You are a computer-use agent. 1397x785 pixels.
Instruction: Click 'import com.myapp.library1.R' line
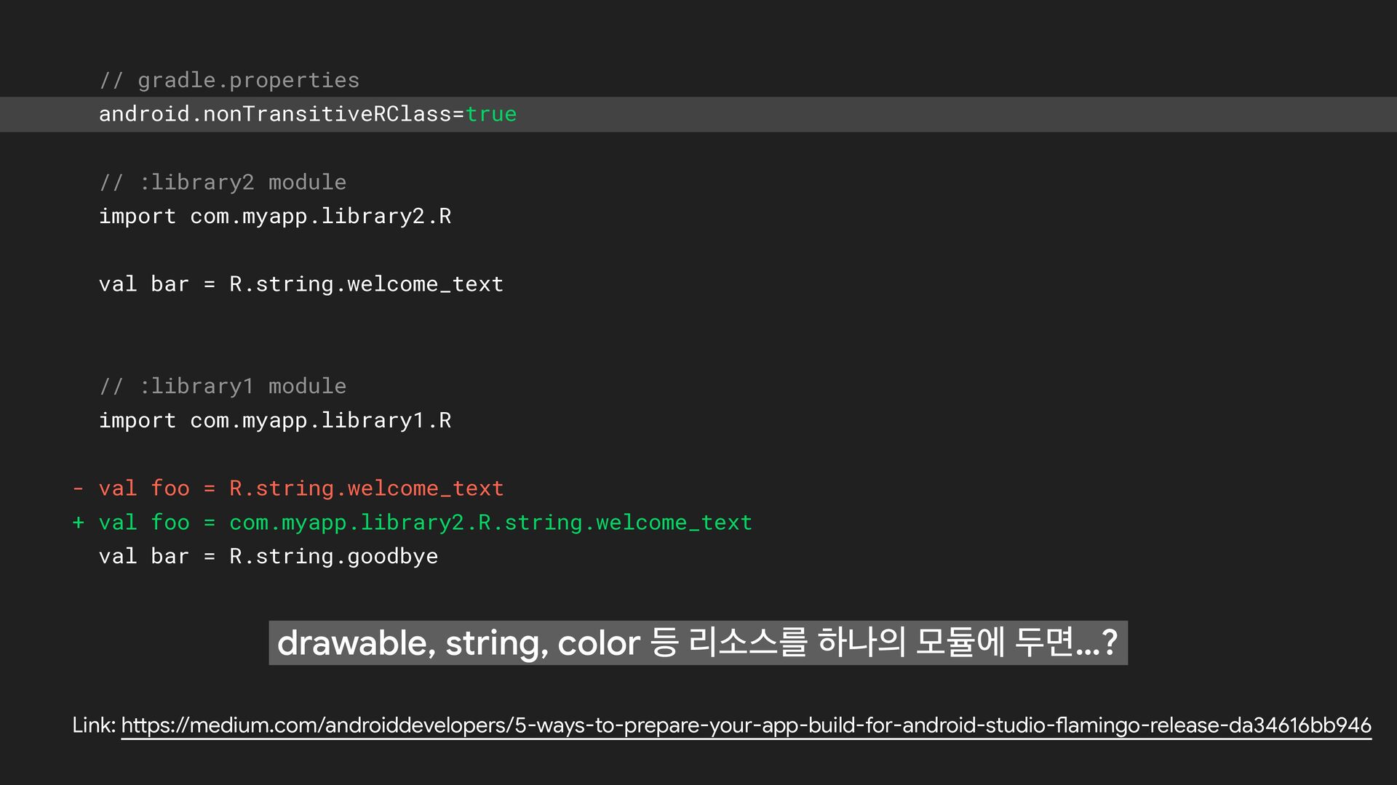pos(275,420)
